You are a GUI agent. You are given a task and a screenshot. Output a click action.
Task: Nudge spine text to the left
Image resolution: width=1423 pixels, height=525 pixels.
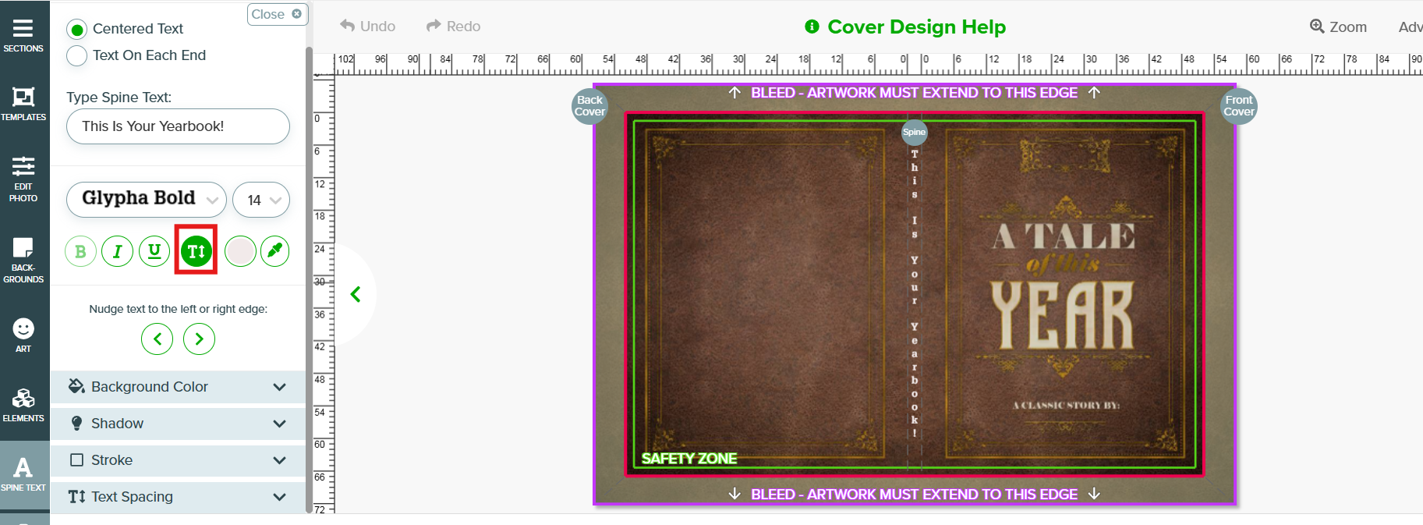[x=158, y=339]
